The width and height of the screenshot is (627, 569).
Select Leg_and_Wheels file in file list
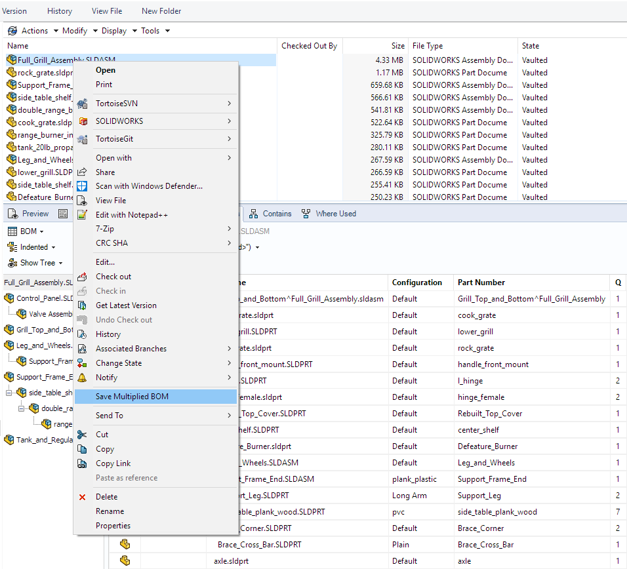(x=40, y=160)
